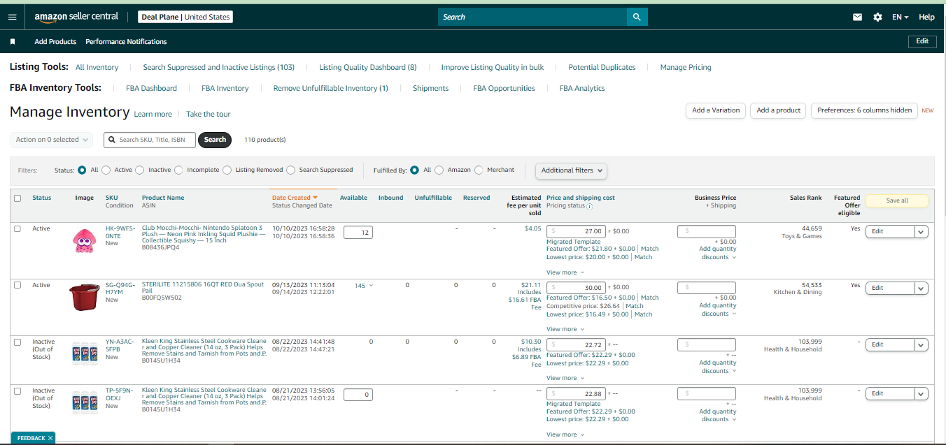Click the Edit button in bookmarks bar

pos(922,41)
